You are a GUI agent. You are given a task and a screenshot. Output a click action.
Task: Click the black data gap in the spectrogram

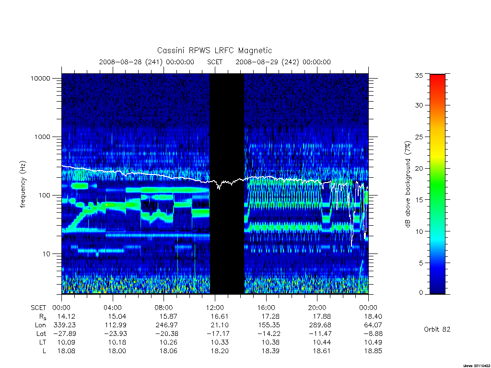click(227, 184)
